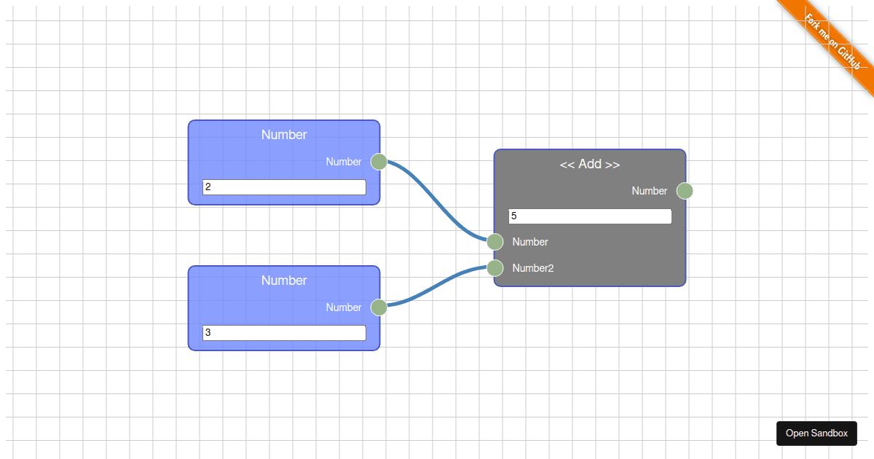
Task: Focus the input field containing 2
Action: click(284, 187)
